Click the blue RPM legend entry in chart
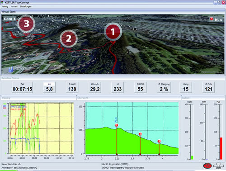 tap(19, 107)
